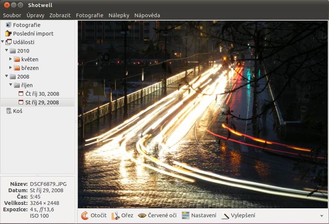Open the Zobrazit menu
The width and height of the screenshot is (329, 224).
point(60,15)
